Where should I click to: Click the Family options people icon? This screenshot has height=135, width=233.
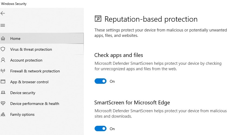[3, 114]
